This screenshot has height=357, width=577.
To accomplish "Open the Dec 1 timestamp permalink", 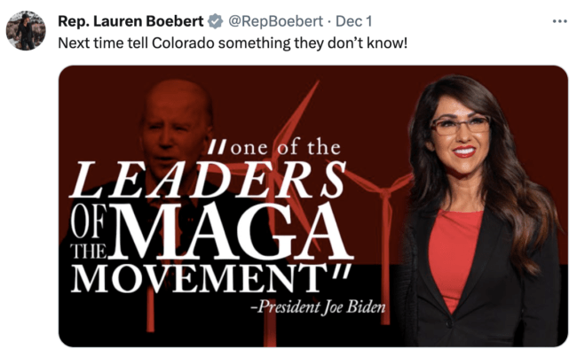I will point(353,21).
